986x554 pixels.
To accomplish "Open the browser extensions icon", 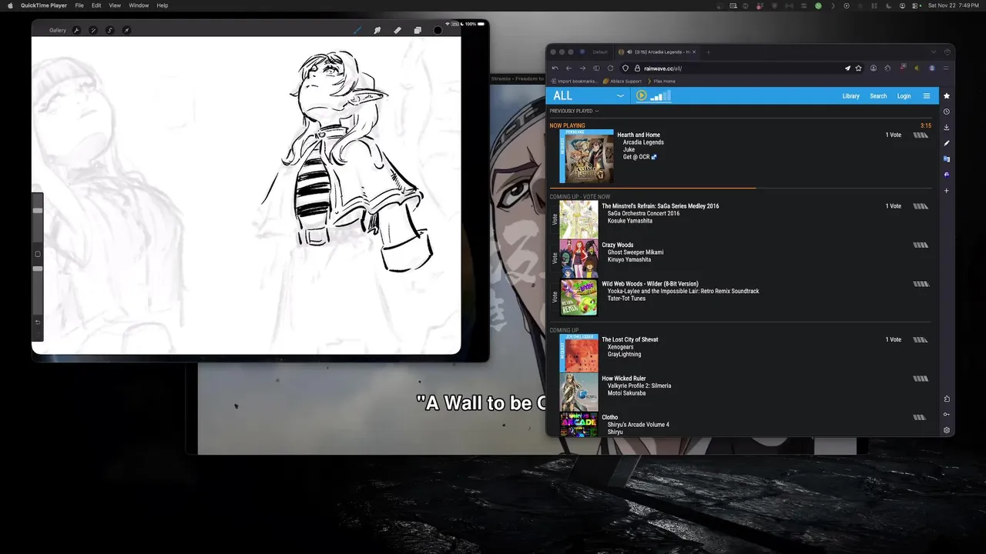I will pyautogui.click(x=887, y=68).
